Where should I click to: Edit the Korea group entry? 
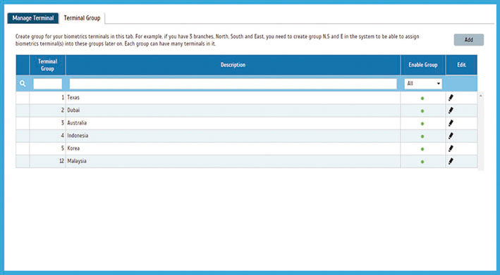(x=451, y=149)
